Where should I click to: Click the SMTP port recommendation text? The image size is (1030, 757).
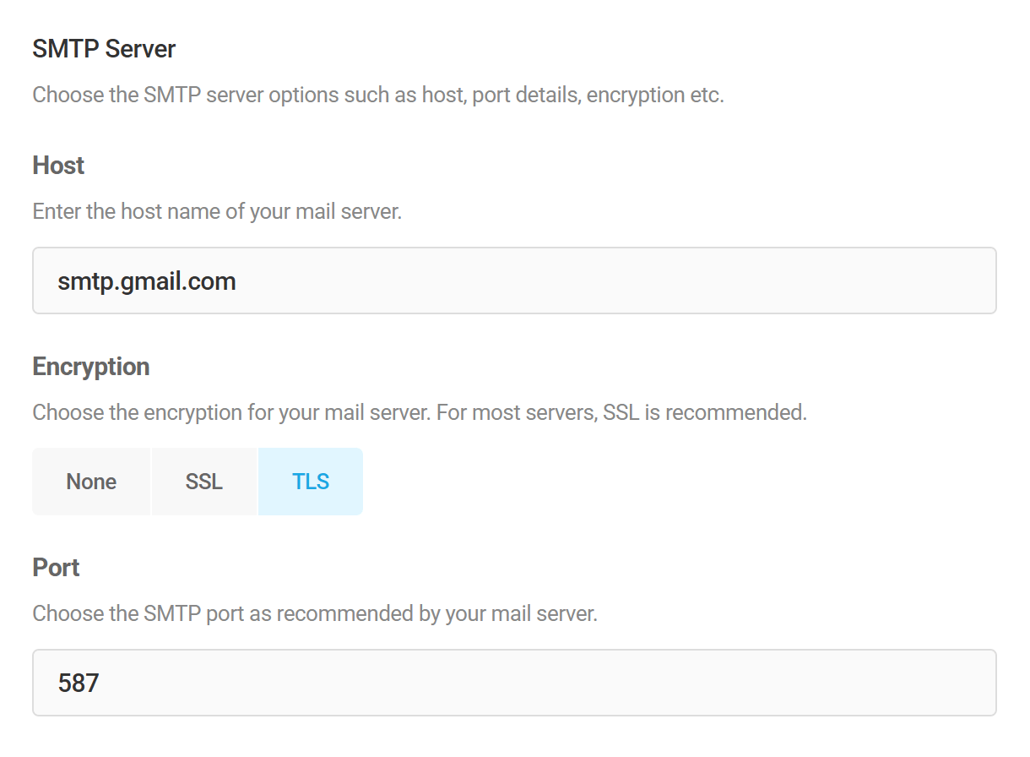pyautogui.click(x=316, y=613)
